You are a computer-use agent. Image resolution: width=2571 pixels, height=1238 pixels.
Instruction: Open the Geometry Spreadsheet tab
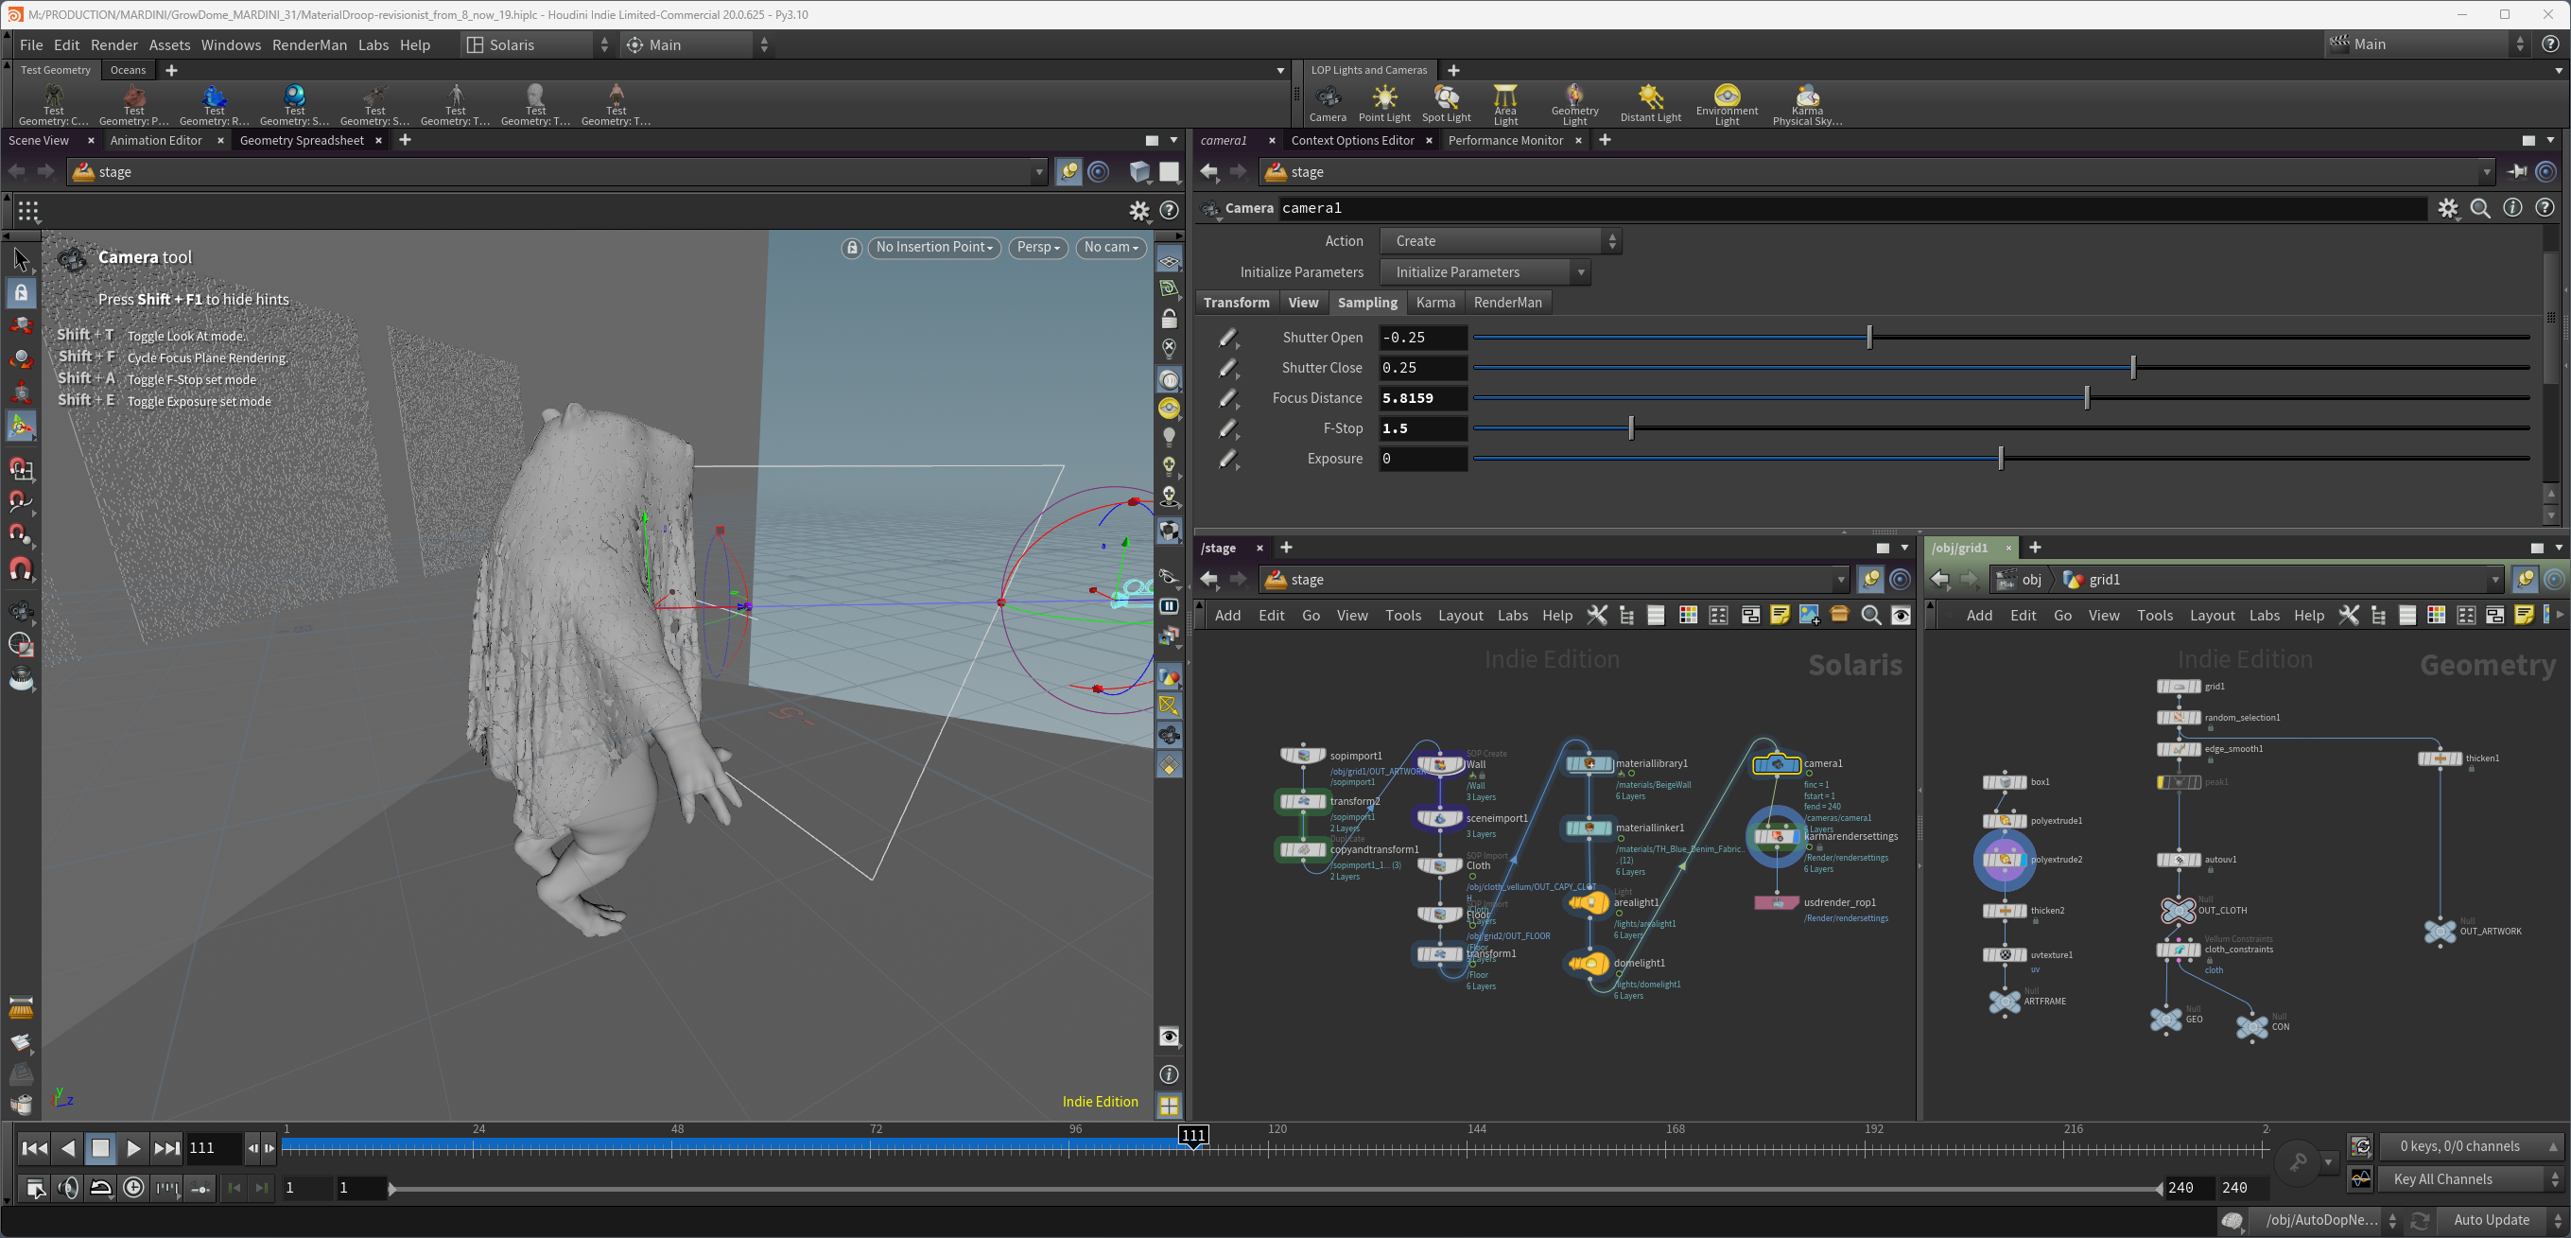pos(302,141)
